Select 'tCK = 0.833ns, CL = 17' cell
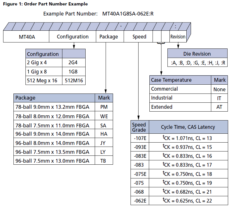 coord(188,165)
